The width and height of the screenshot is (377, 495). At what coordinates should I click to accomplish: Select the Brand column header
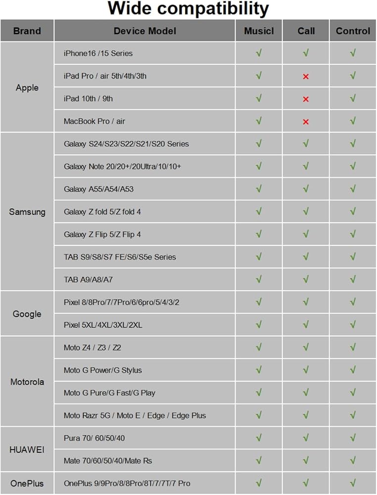click(27, 31)
